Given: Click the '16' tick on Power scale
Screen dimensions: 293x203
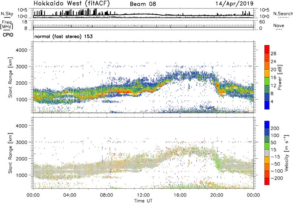Looking at the screenshot, I should coord(273,78).
